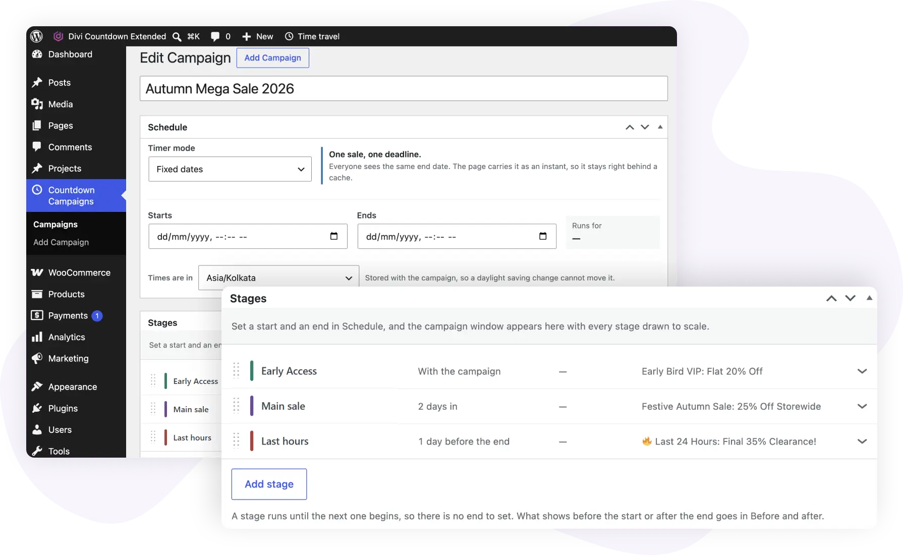The height and width of the screenshot is (555, 903).
Task: Open Marketing in sidebar
Action: click(76, 358)
